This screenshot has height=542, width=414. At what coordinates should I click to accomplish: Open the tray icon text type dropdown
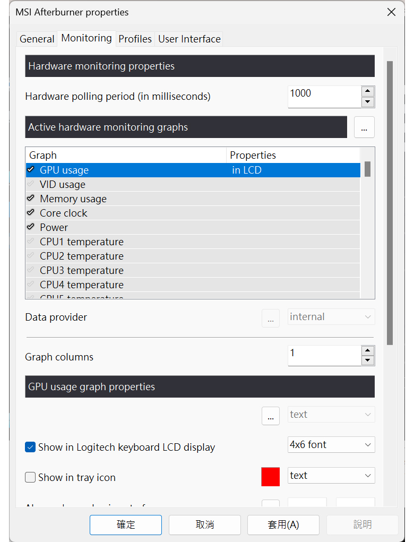pyautogui.click(x=331, y=476)
